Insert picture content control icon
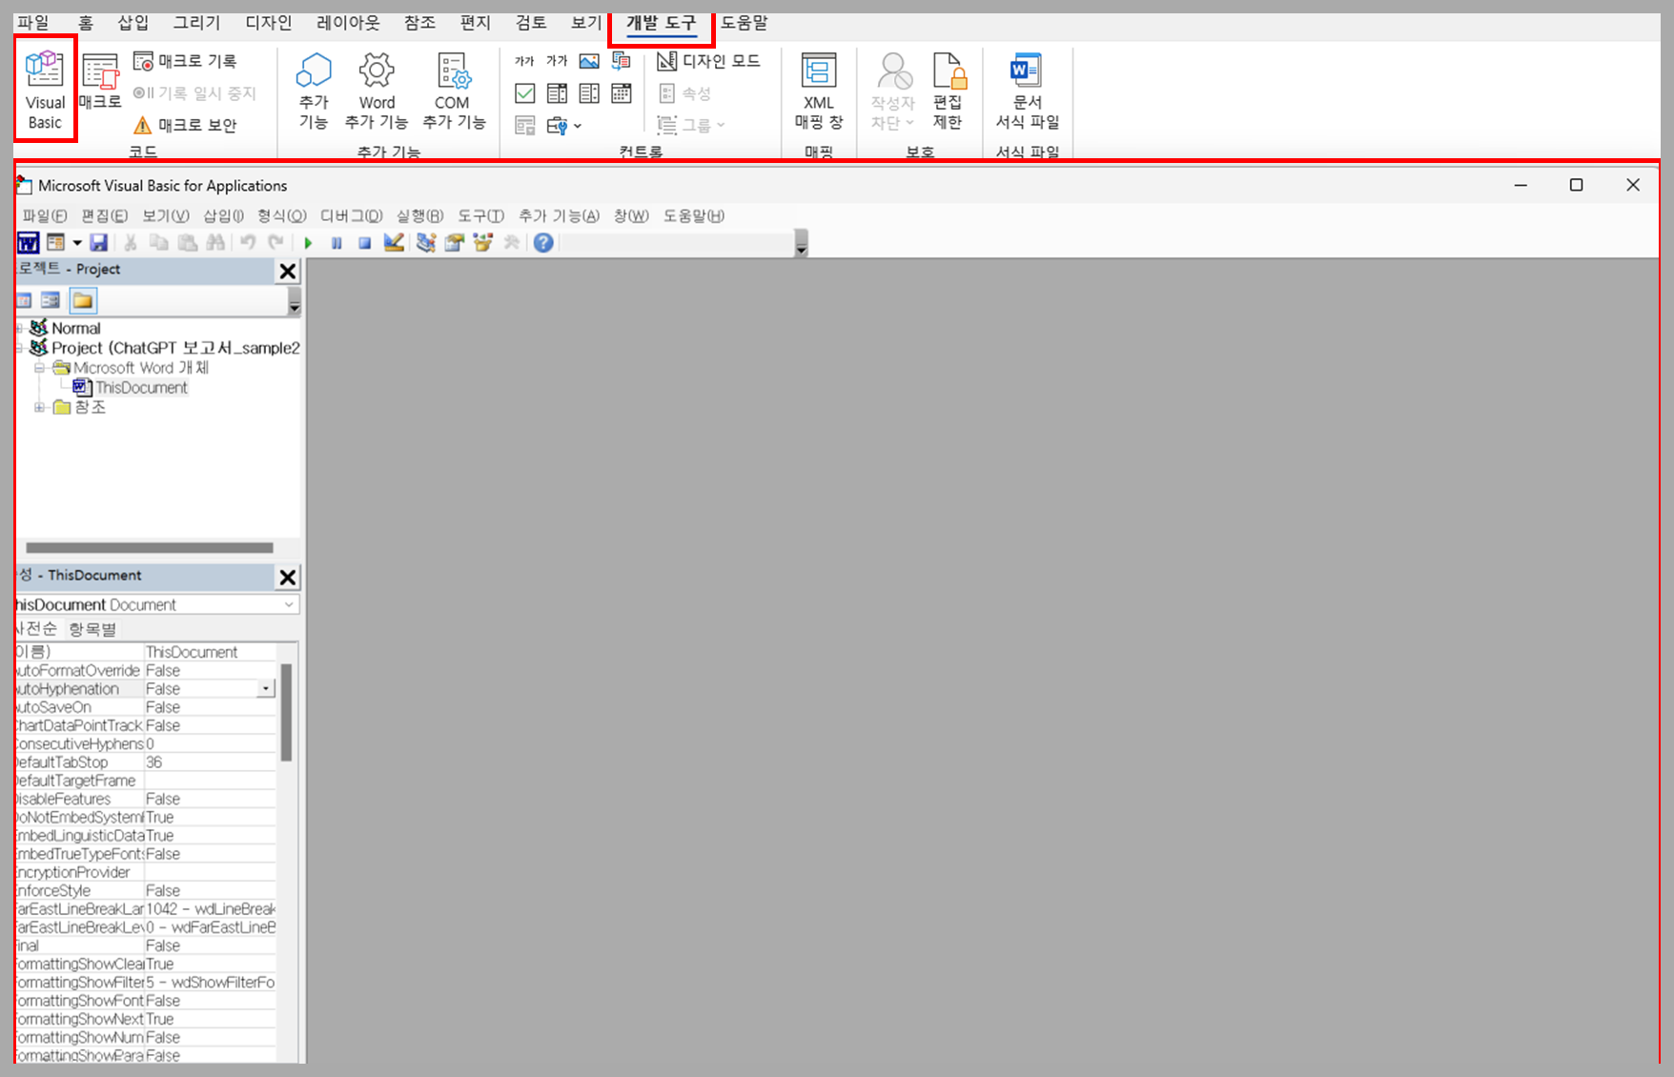Image resolution: width=1674 pixels, height=1077 pixels. pyautogui.click(x=589, y=62)
